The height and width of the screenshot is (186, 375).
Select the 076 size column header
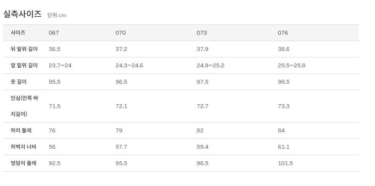pos(283,33)
